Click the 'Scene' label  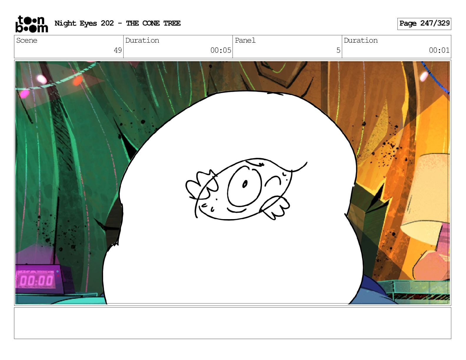[x=27, y=40]
